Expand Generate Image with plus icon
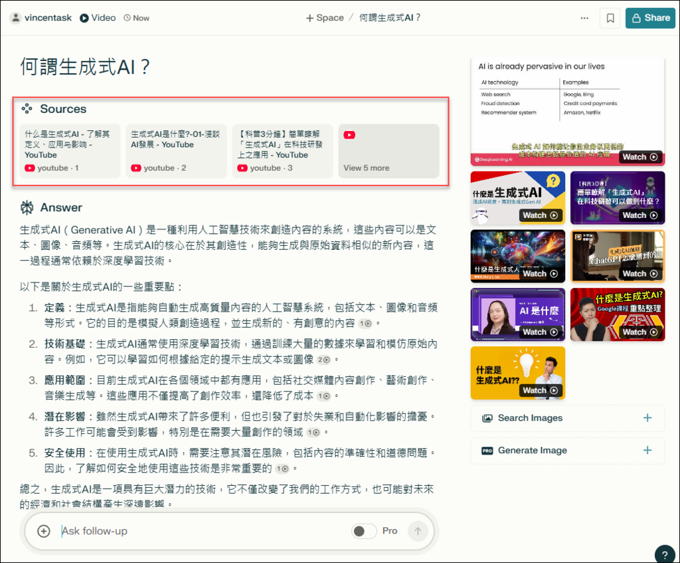This screenshot has width=680, height=563. click(x=647, y=451)
